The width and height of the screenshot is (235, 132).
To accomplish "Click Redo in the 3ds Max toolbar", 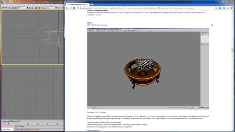I will (x=7, y=8).
